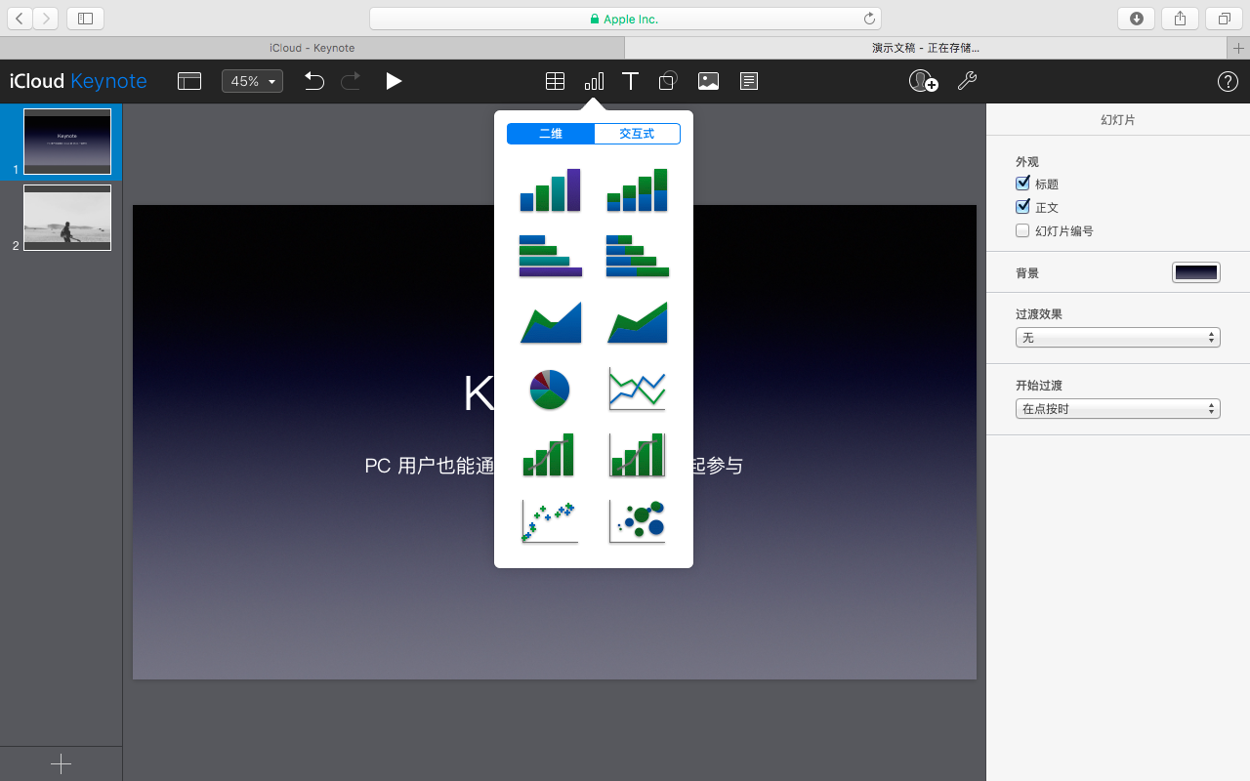Screen dimensions: 1250x781
Task: Open the Add Collaborator icon
Action: coord(922,81)
